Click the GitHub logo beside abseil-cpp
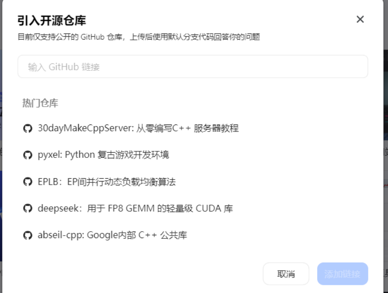Screen dimensions: 388x293 [x=27, y=235]
